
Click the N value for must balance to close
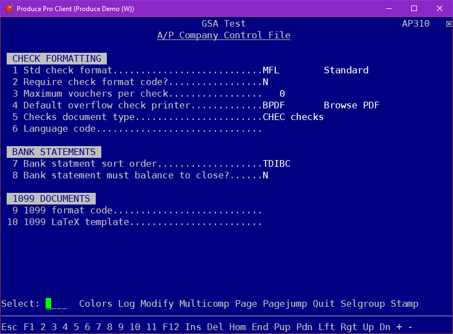coord(265,175)
